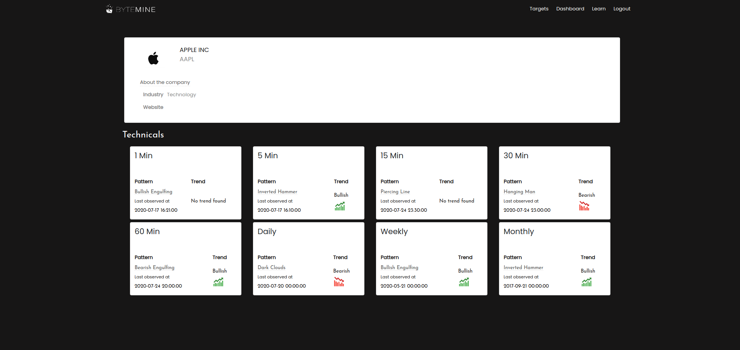Screen dimensions: 740x350
Task: Click the BYTEMINE brand name
Action: pos(136,10)
